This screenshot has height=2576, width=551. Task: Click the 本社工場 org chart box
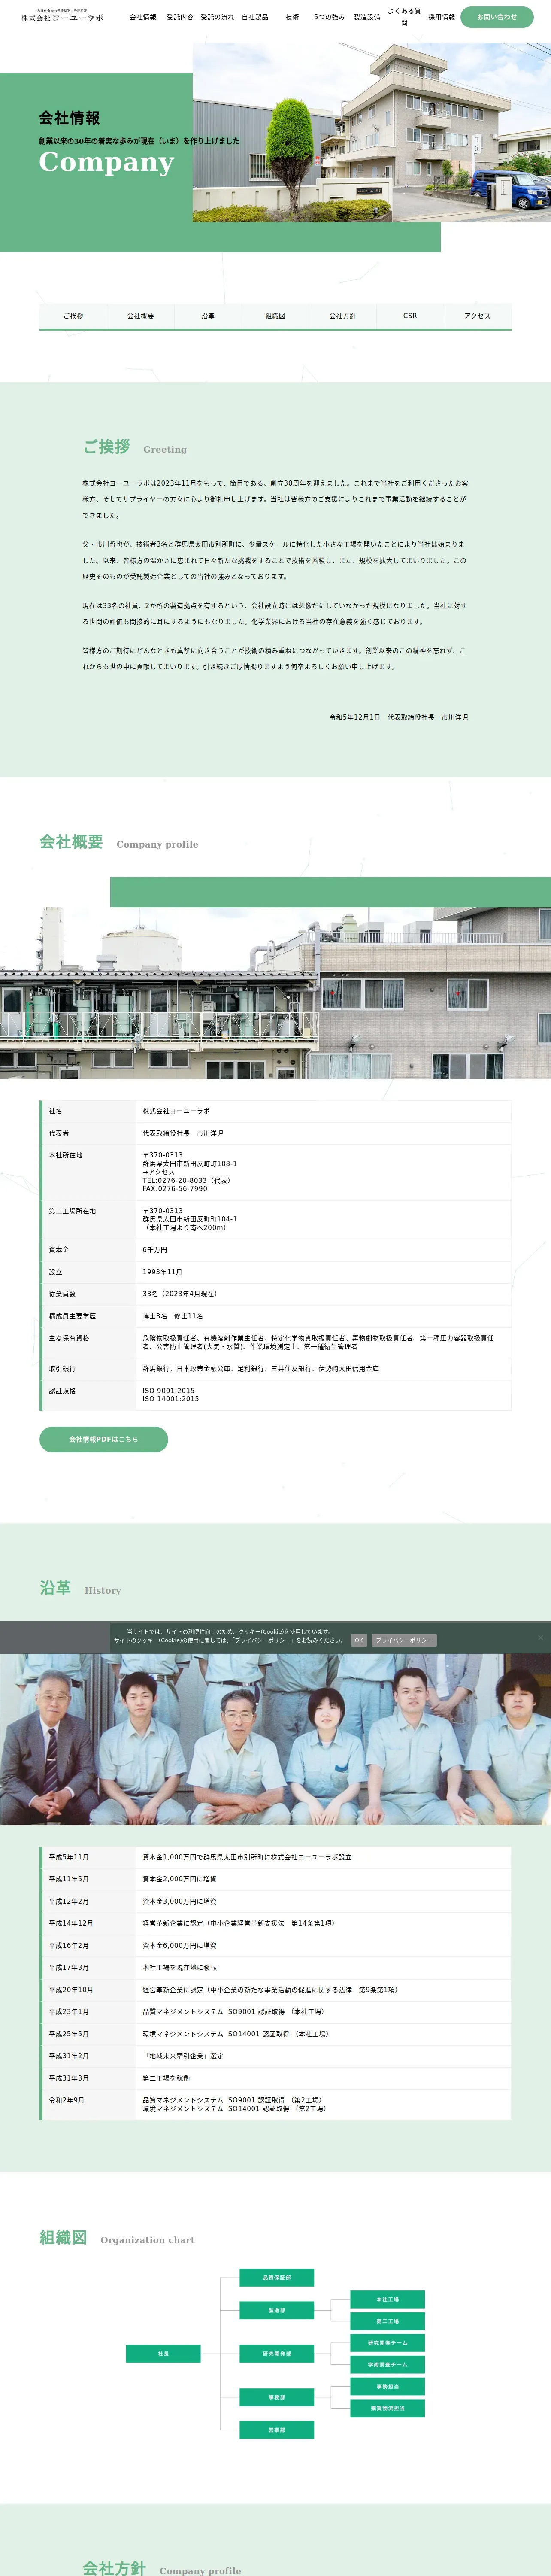pos(387,2300)
